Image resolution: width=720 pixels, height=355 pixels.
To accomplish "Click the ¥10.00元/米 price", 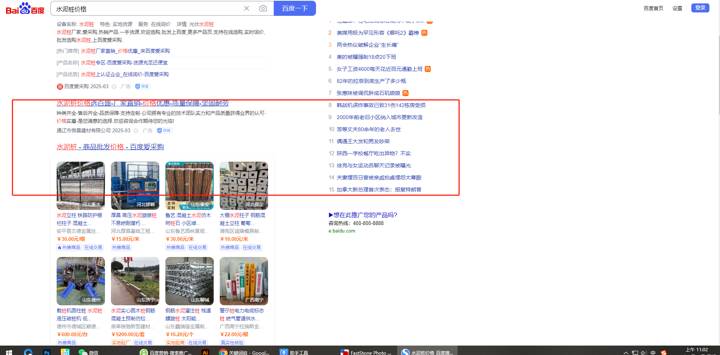I will pyautogui.click(x=234, y=239).
